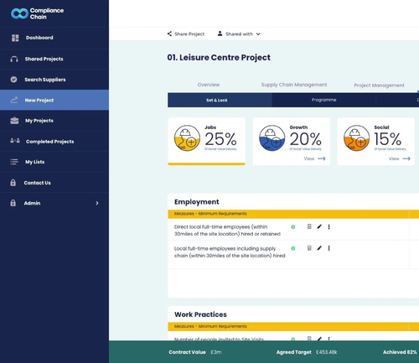Click the Social card View arrow
Screen dimensions: 419x363
coord(406,158)
